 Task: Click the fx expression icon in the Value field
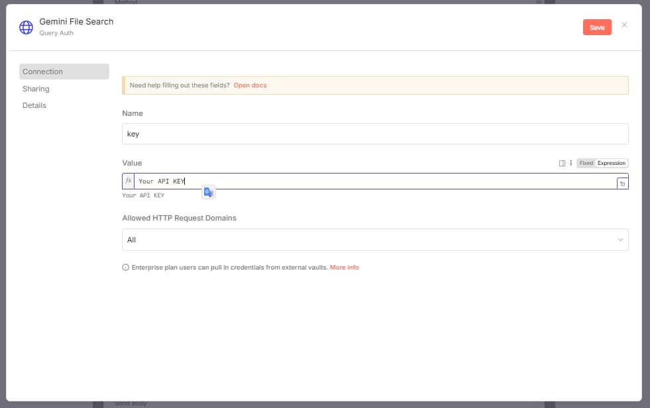click(128, 180)
